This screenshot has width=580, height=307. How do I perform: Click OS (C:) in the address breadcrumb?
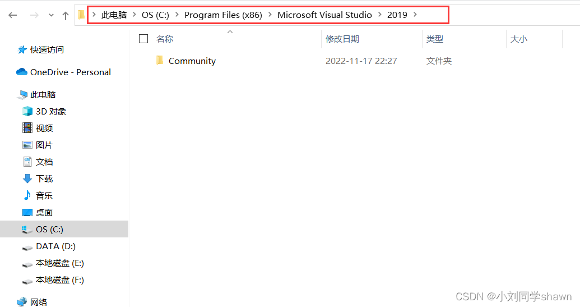click(x=155, y=15)
